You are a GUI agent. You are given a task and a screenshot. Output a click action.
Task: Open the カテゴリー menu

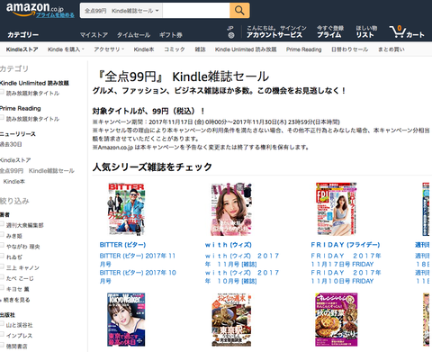pyautogui.click(x=23, y=35)
